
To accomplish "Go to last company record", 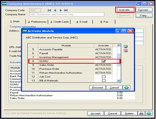I will (x=66, y=10).
